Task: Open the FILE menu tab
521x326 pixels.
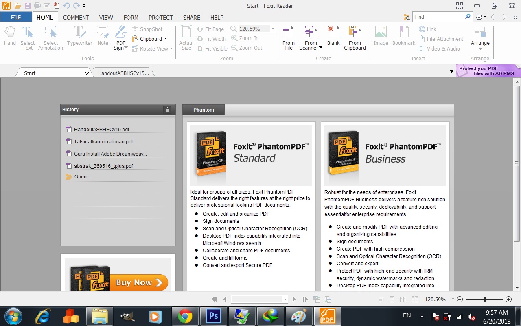Action: pos(16,17)
